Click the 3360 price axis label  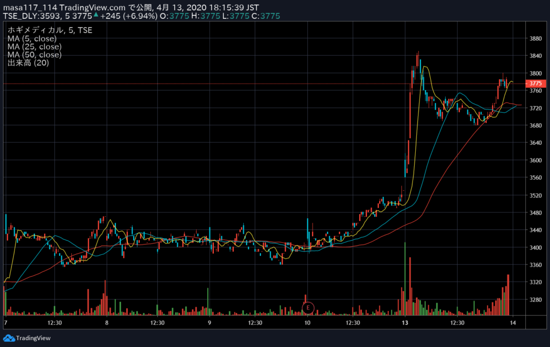tap(535, 265)
